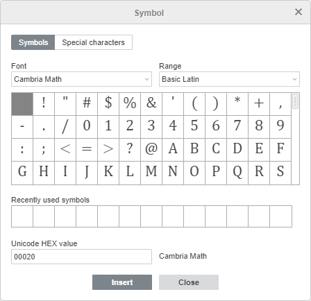Pick the plus sign symbol
This screenshot has width=311, height=301.
point(259,104)
